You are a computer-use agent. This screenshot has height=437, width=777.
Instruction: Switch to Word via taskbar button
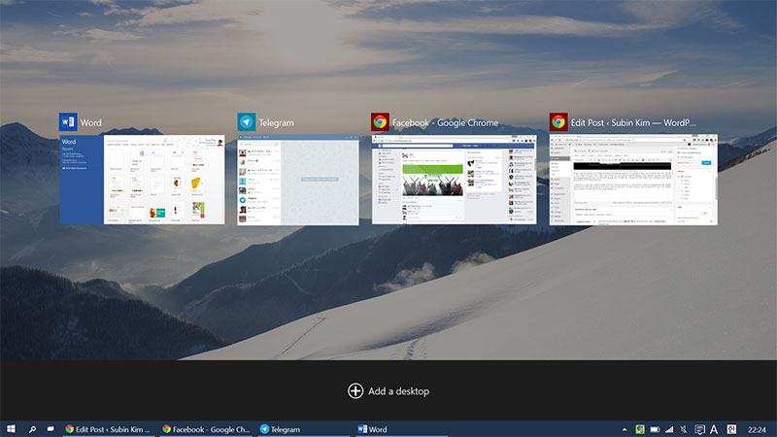click(398, 428)
